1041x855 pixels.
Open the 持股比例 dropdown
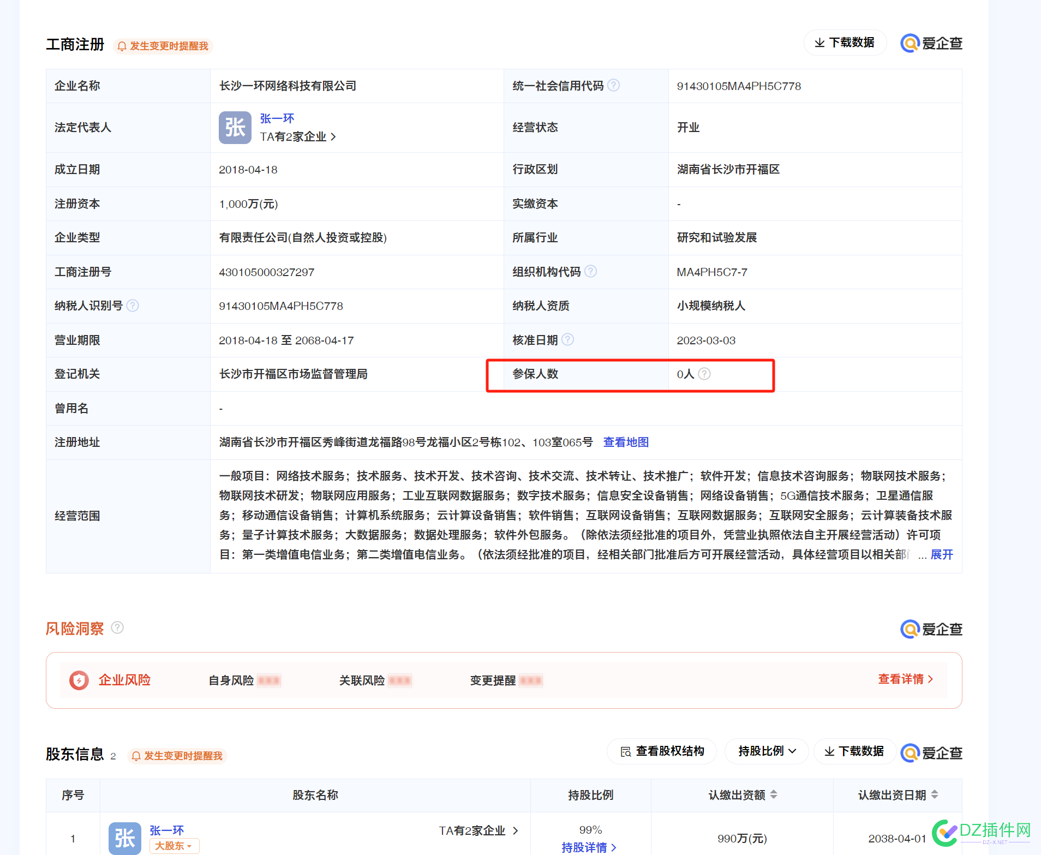[767, 751]
